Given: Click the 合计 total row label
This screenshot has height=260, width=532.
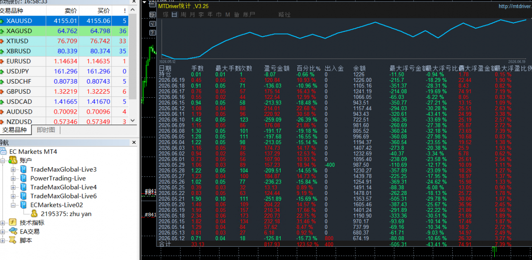Looking at the screenshot, I should [x=164, y=244].
